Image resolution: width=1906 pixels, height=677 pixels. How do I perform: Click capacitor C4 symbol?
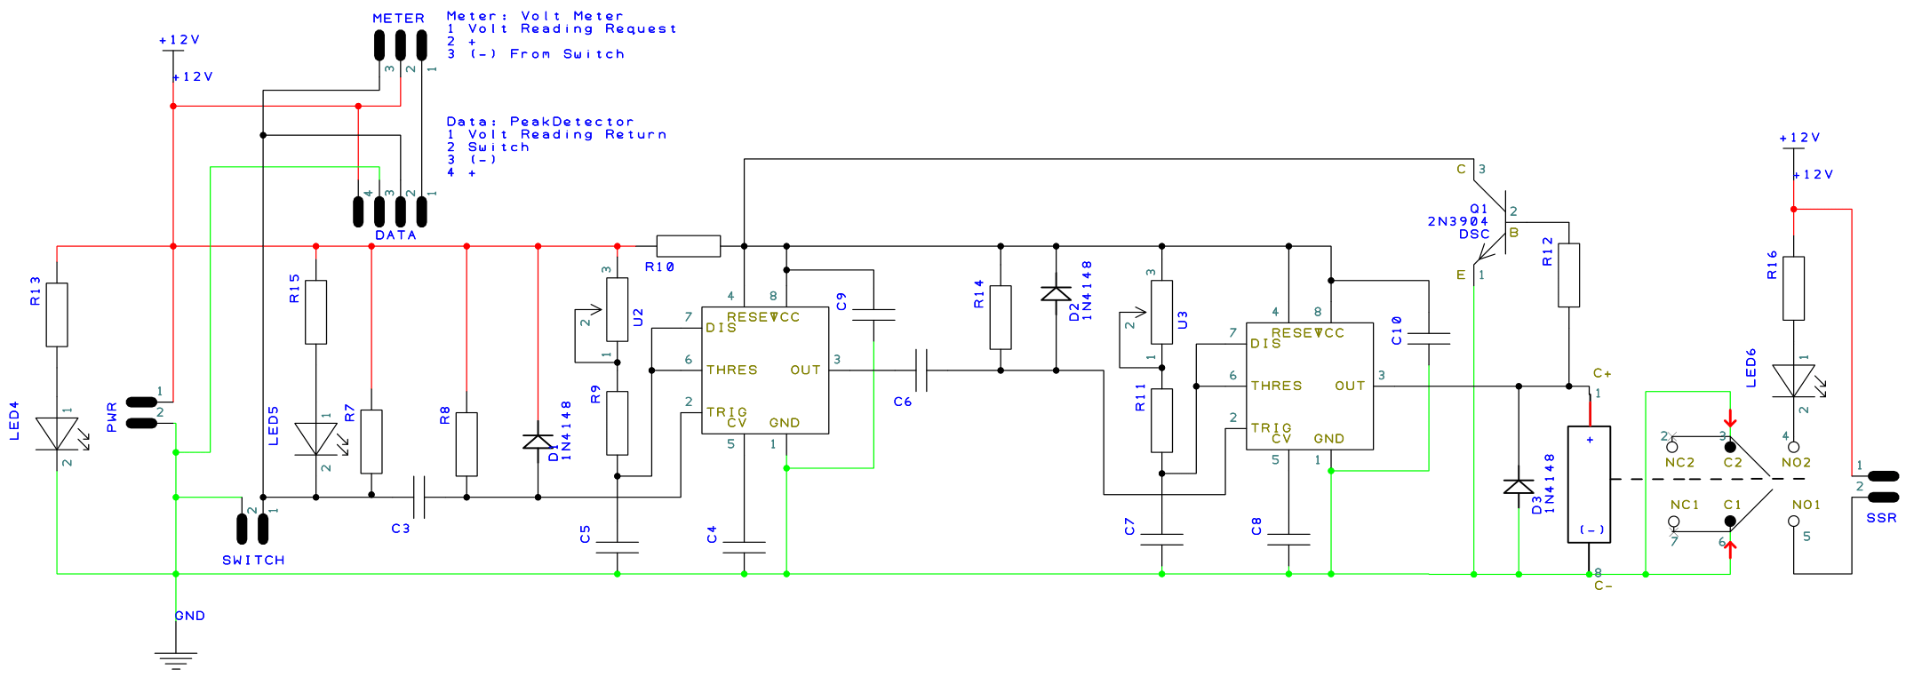tap(745, 547)
